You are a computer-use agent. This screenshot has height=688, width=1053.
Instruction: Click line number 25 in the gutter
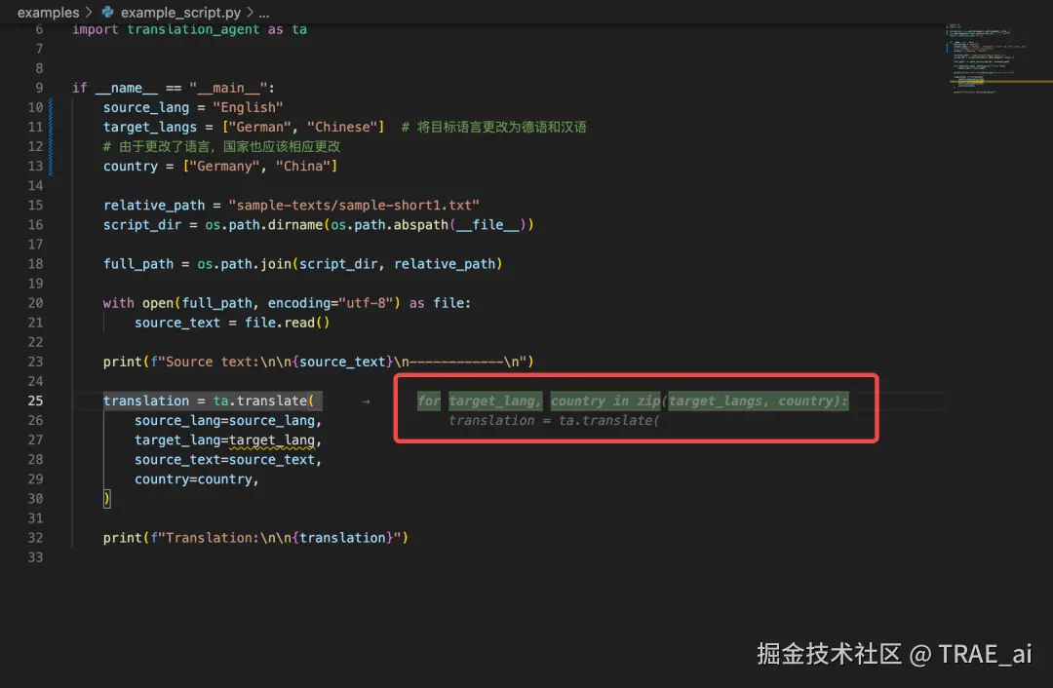pos(35,401)
